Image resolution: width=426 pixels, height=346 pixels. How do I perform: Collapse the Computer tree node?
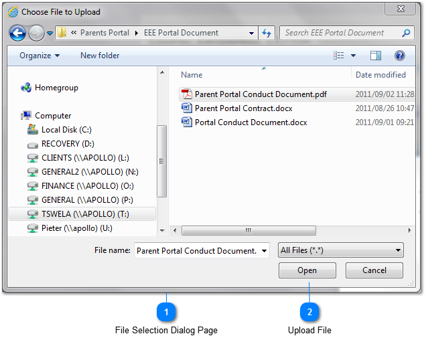[x=20, y=116]
